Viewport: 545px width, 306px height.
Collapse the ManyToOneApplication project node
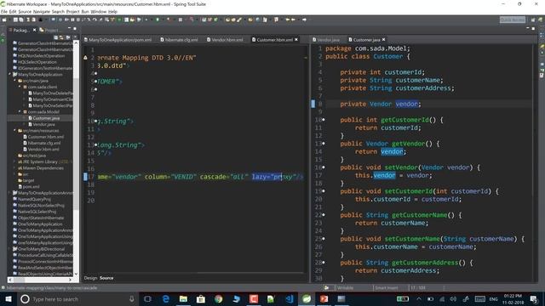coord(9,74)
